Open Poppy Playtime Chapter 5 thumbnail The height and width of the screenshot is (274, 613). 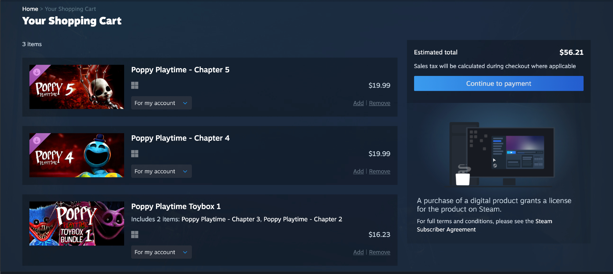tap(77, 87)
